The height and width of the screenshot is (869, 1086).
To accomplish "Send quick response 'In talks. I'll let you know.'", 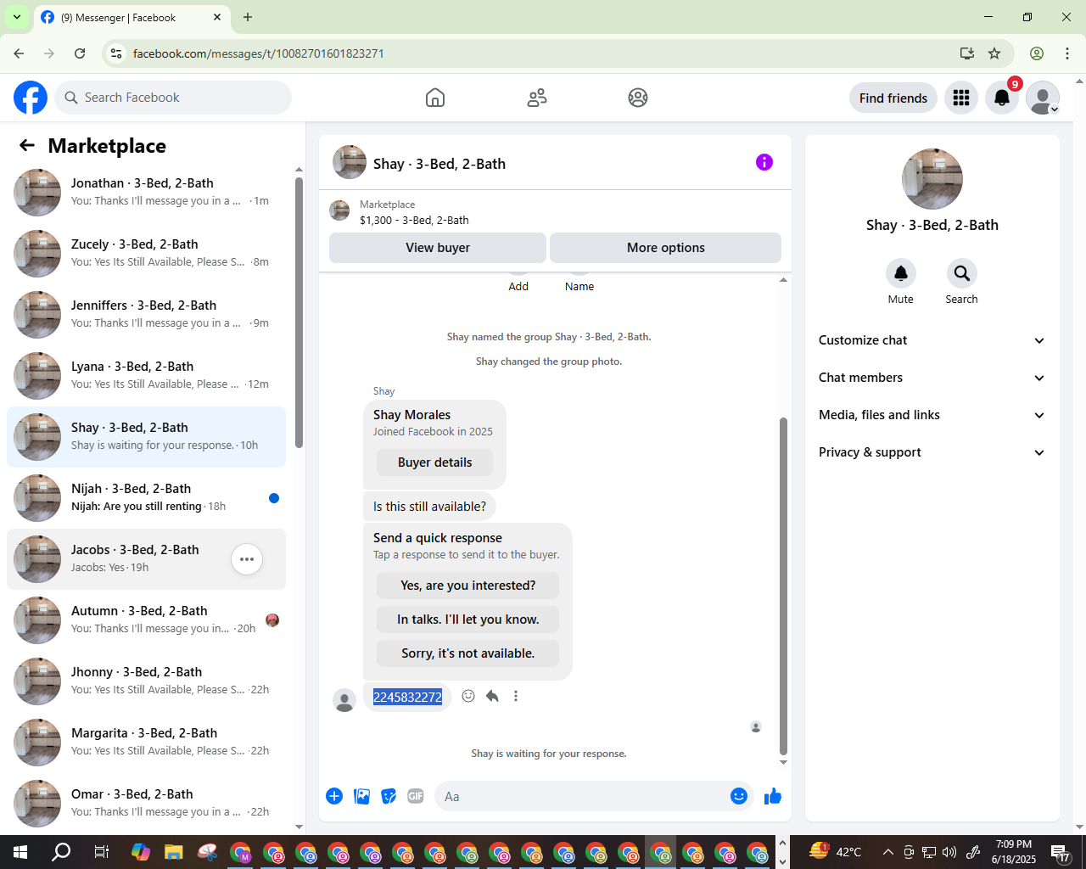I will (468, 620).
